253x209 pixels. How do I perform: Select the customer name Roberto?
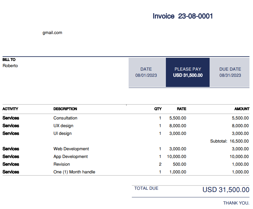(x=10, y=66)
